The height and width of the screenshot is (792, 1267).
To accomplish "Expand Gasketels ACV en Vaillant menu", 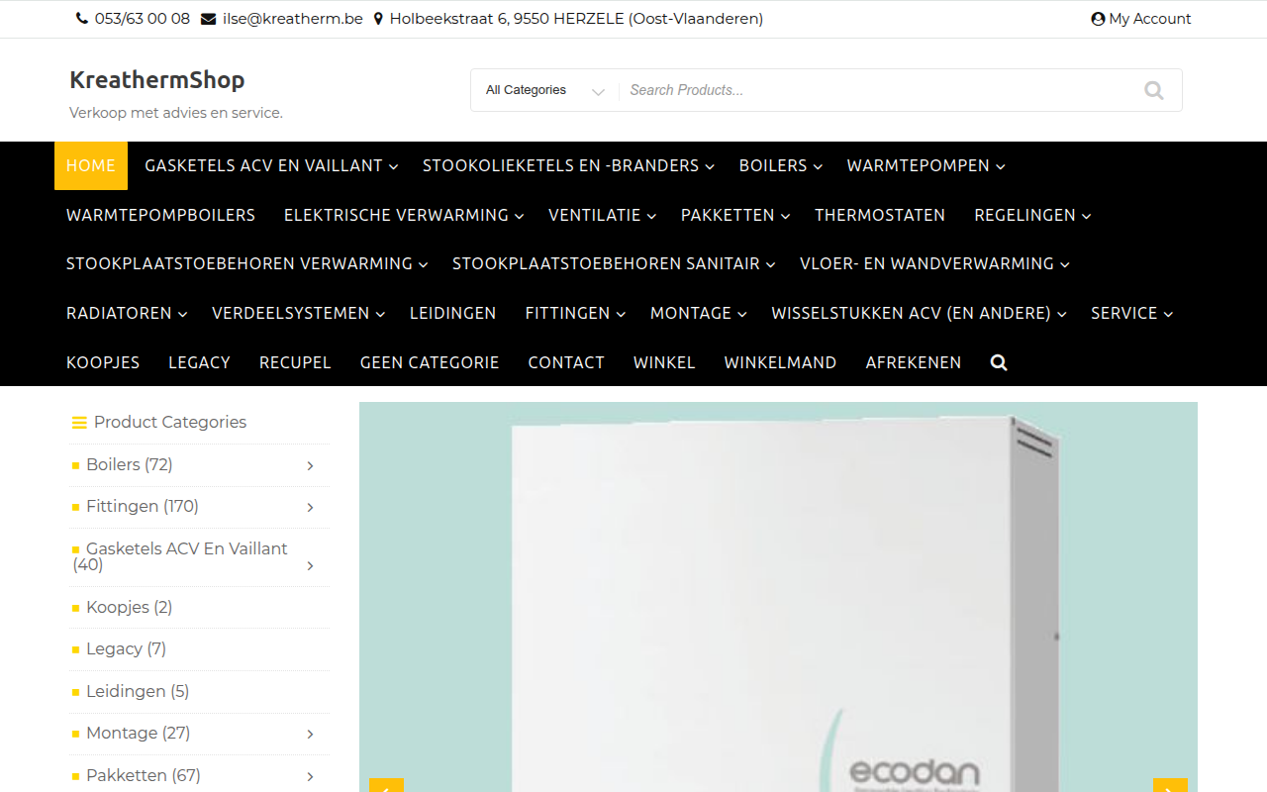I will point(271,165).
